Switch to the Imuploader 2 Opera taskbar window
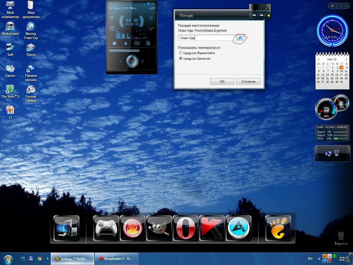The height and width of the screenshot is (265, 353). pos(116,259)
